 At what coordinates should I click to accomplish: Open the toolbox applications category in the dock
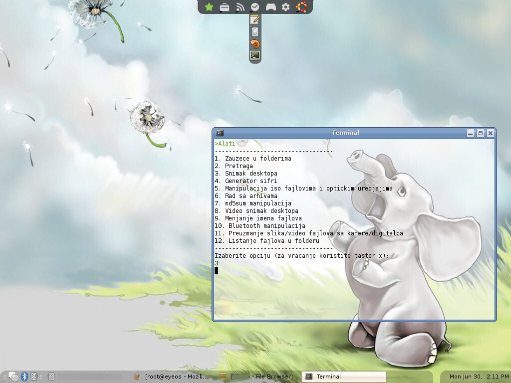(x=224, y=6)
